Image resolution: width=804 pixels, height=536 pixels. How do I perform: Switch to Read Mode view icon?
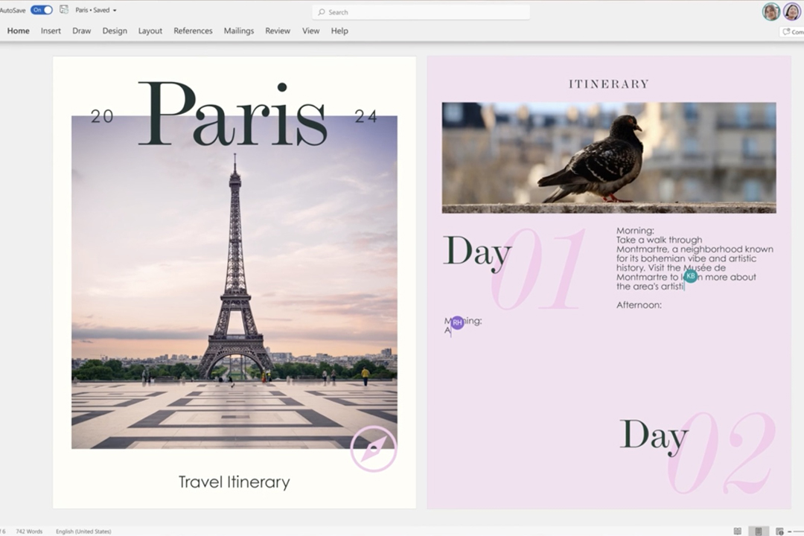(x=737, y=531)
